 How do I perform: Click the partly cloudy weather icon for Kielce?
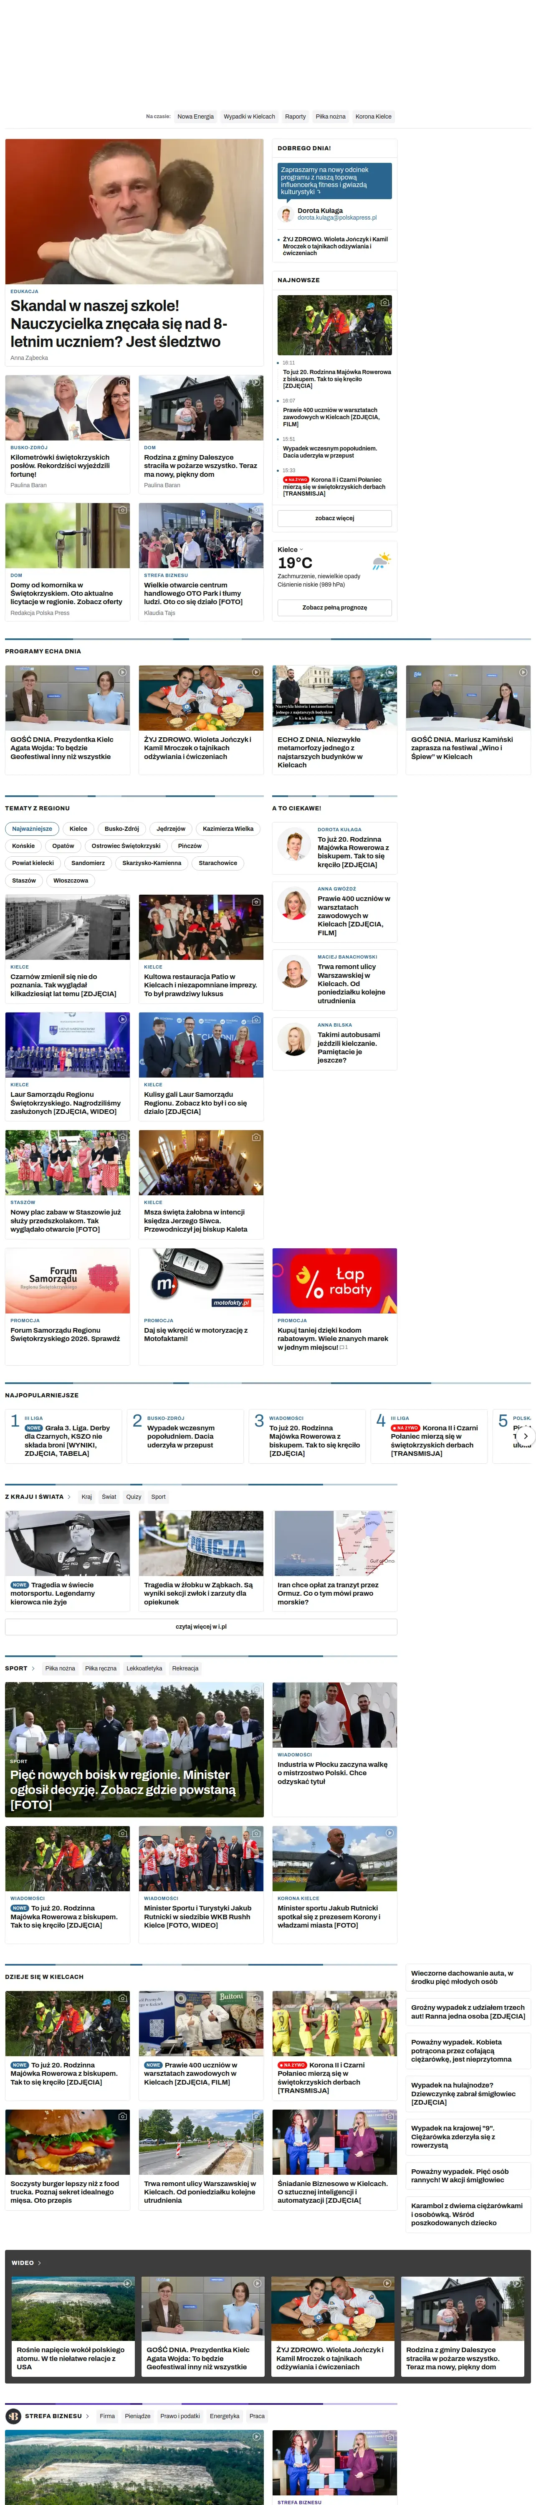pyautogui.click(x=381, y=561)
